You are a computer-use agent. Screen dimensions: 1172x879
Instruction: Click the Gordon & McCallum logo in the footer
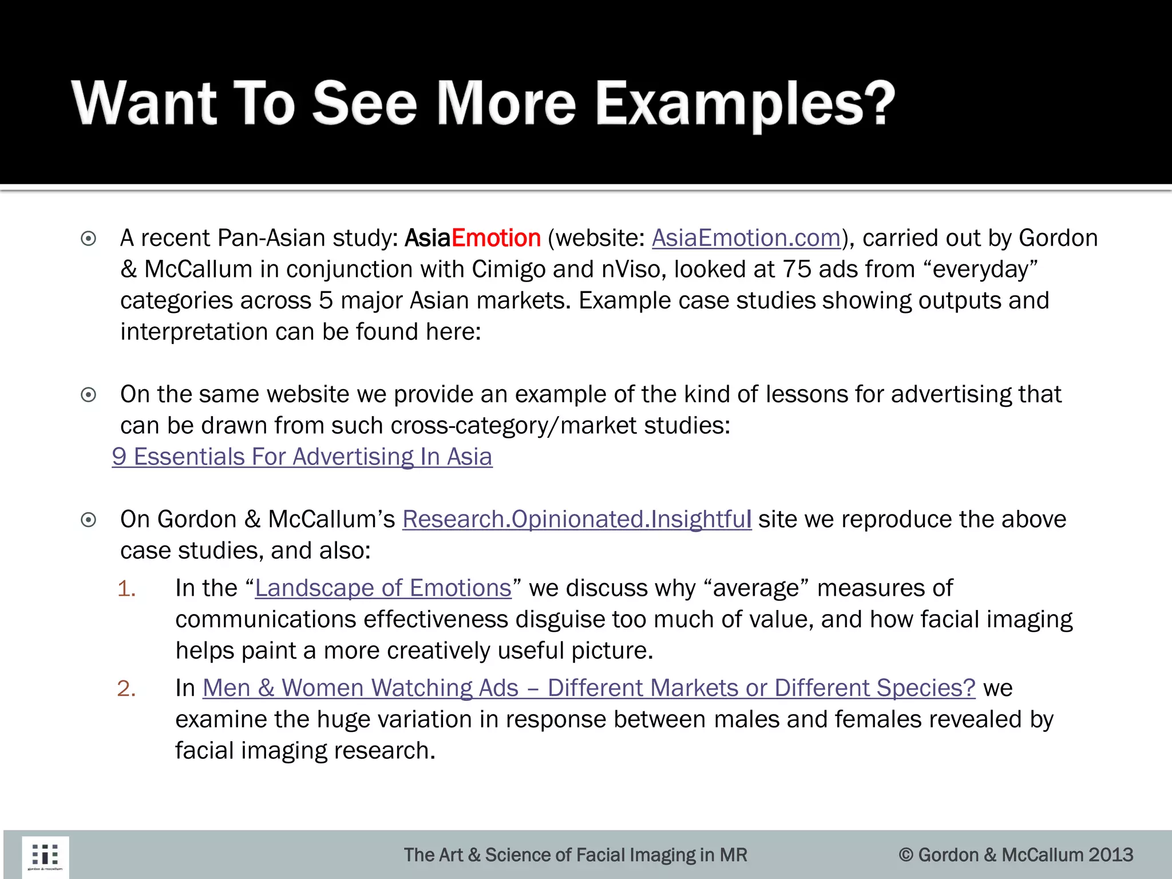[46, 857]
